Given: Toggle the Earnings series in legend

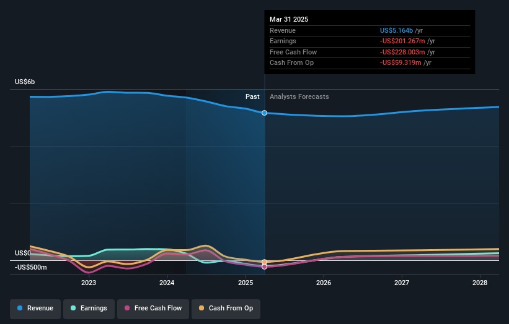Looking at the screenshot, I should [x=88, y=308].
